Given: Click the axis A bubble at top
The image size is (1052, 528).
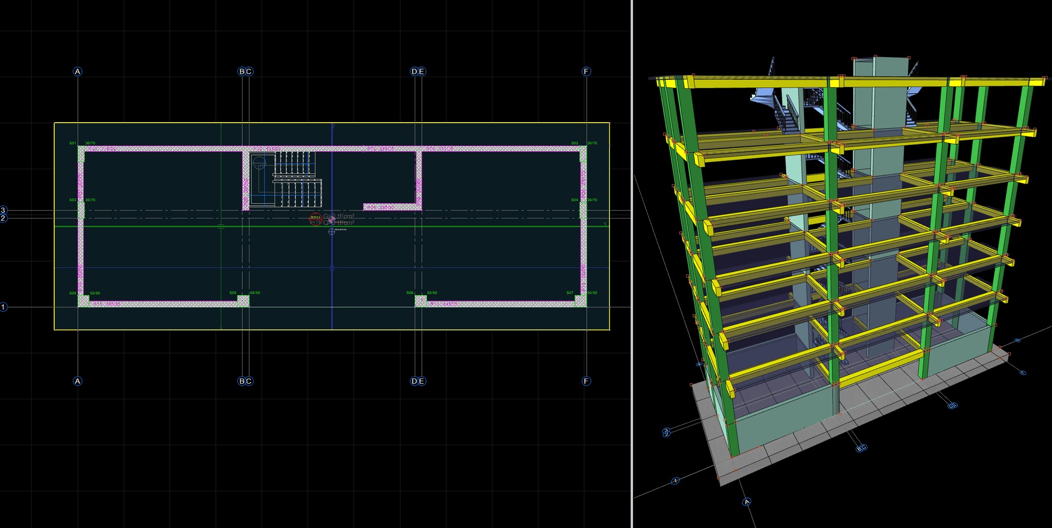Looking at the screenshot, I should coord(78,71).
